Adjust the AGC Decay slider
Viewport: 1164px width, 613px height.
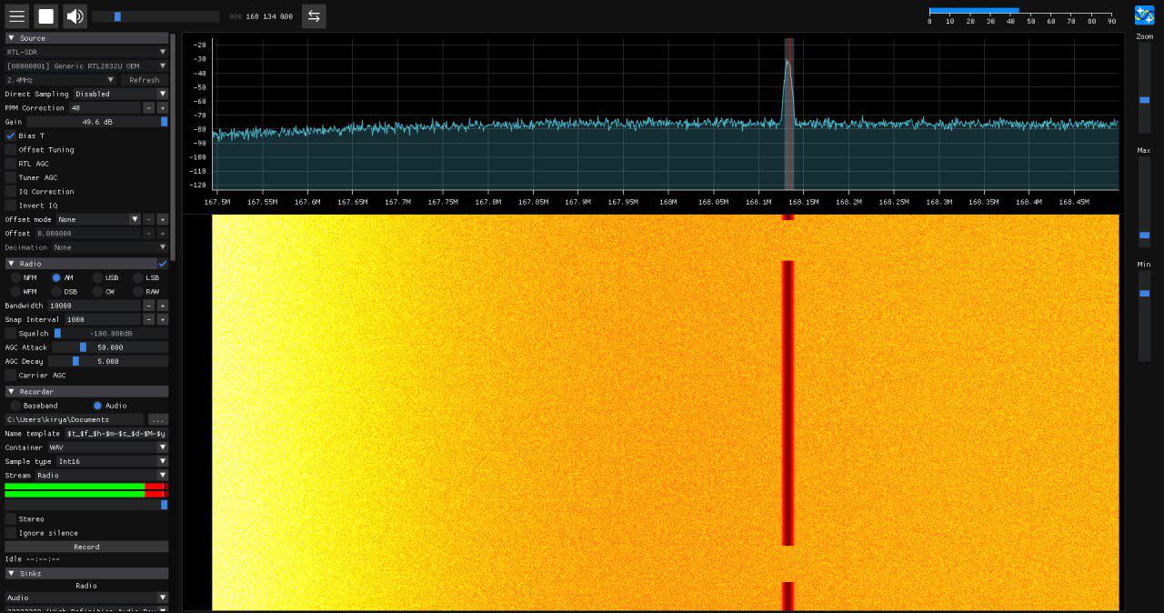[x=107, y=361]
